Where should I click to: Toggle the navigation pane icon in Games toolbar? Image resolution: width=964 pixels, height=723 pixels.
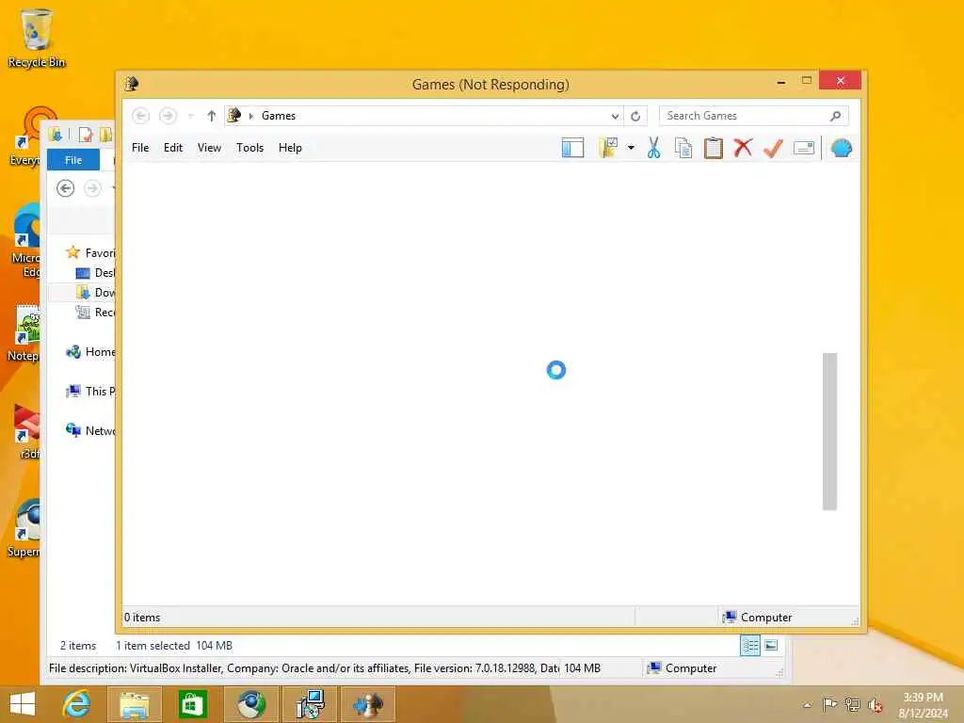coord(572,148)
